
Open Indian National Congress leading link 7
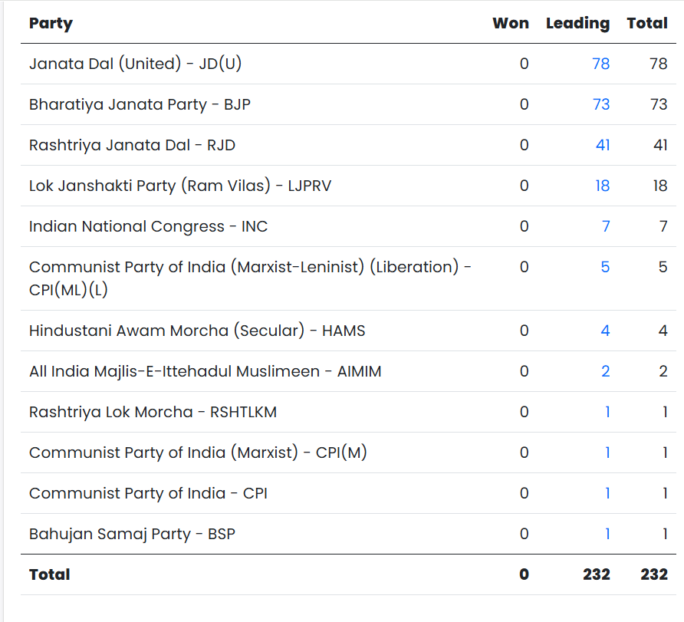[x=606, y=226]
